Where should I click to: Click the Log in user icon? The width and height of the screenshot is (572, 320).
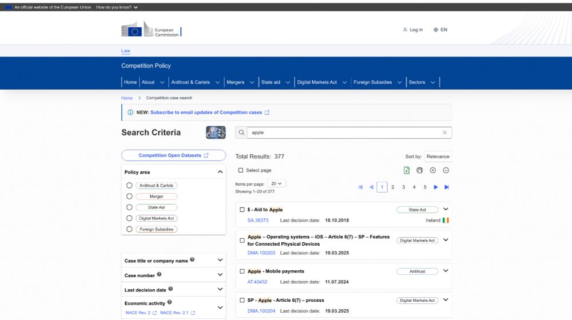[405, 30]
